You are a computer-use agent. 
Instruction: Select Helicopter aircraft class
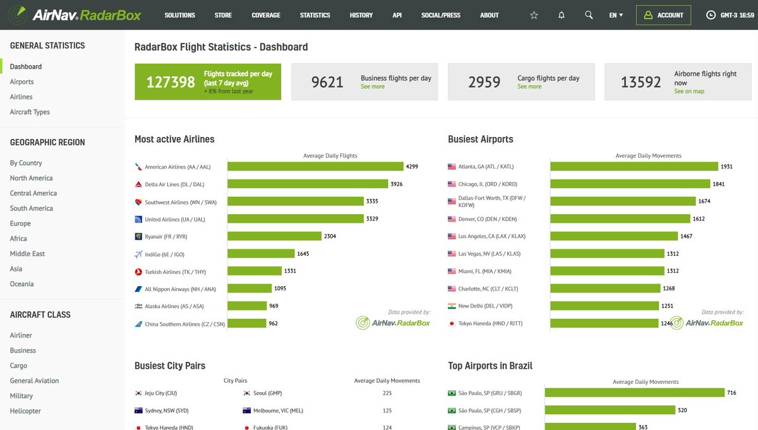point(25,411)
